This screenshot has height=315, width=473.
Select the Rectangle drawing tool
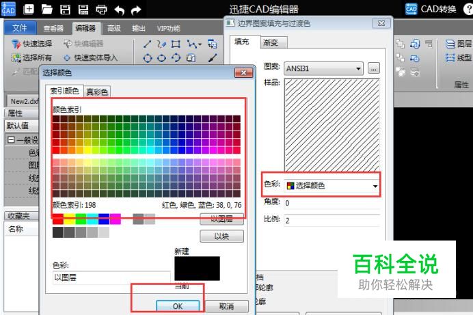pyautogui.click(x=176, y=44)
